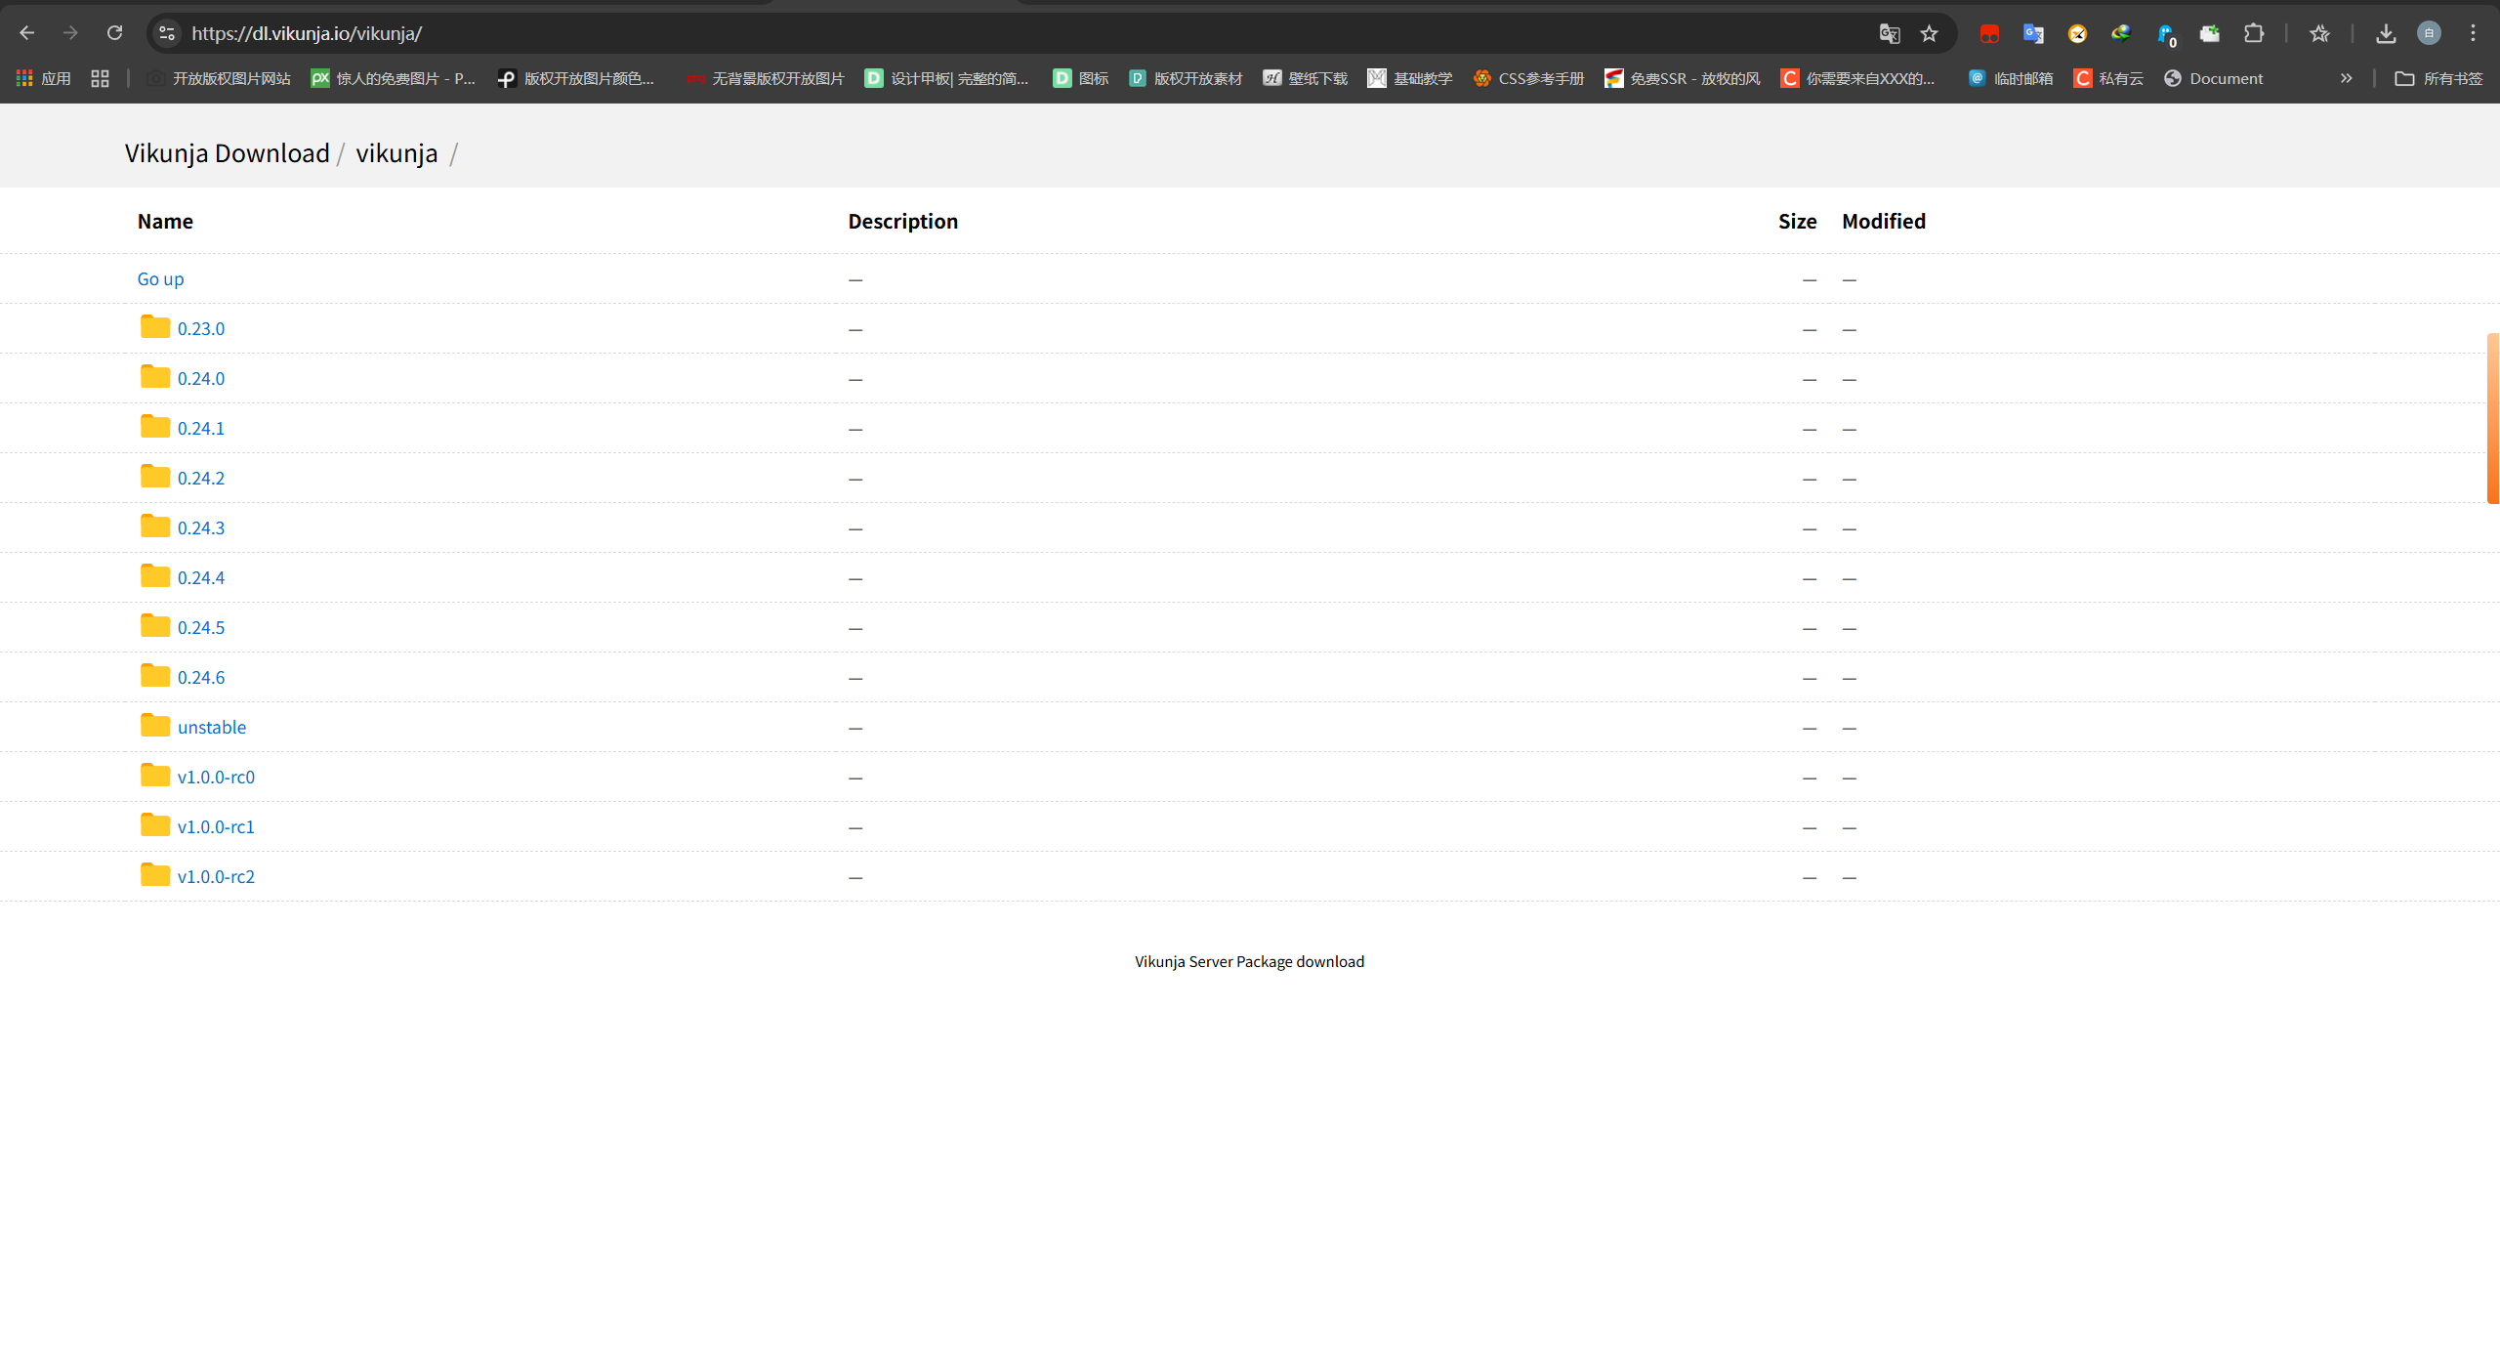This screenshot has width=2500, height=1347.
Task: Click the site information icon in address bar
Action: (167, 33)
